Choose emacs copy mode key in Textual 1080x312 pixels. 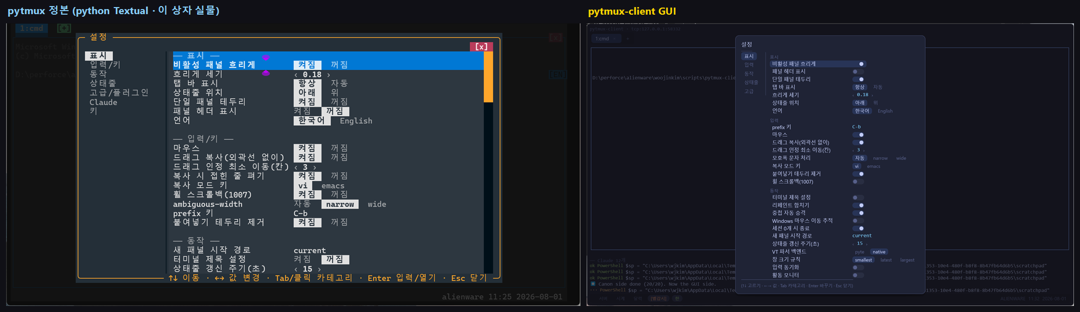pos(333,186)
